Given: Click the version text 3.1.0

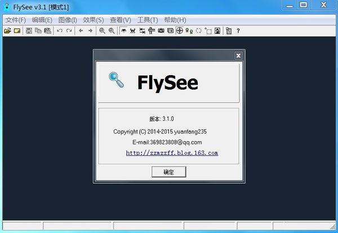Looking at the screenshot, I should (168, 119).
